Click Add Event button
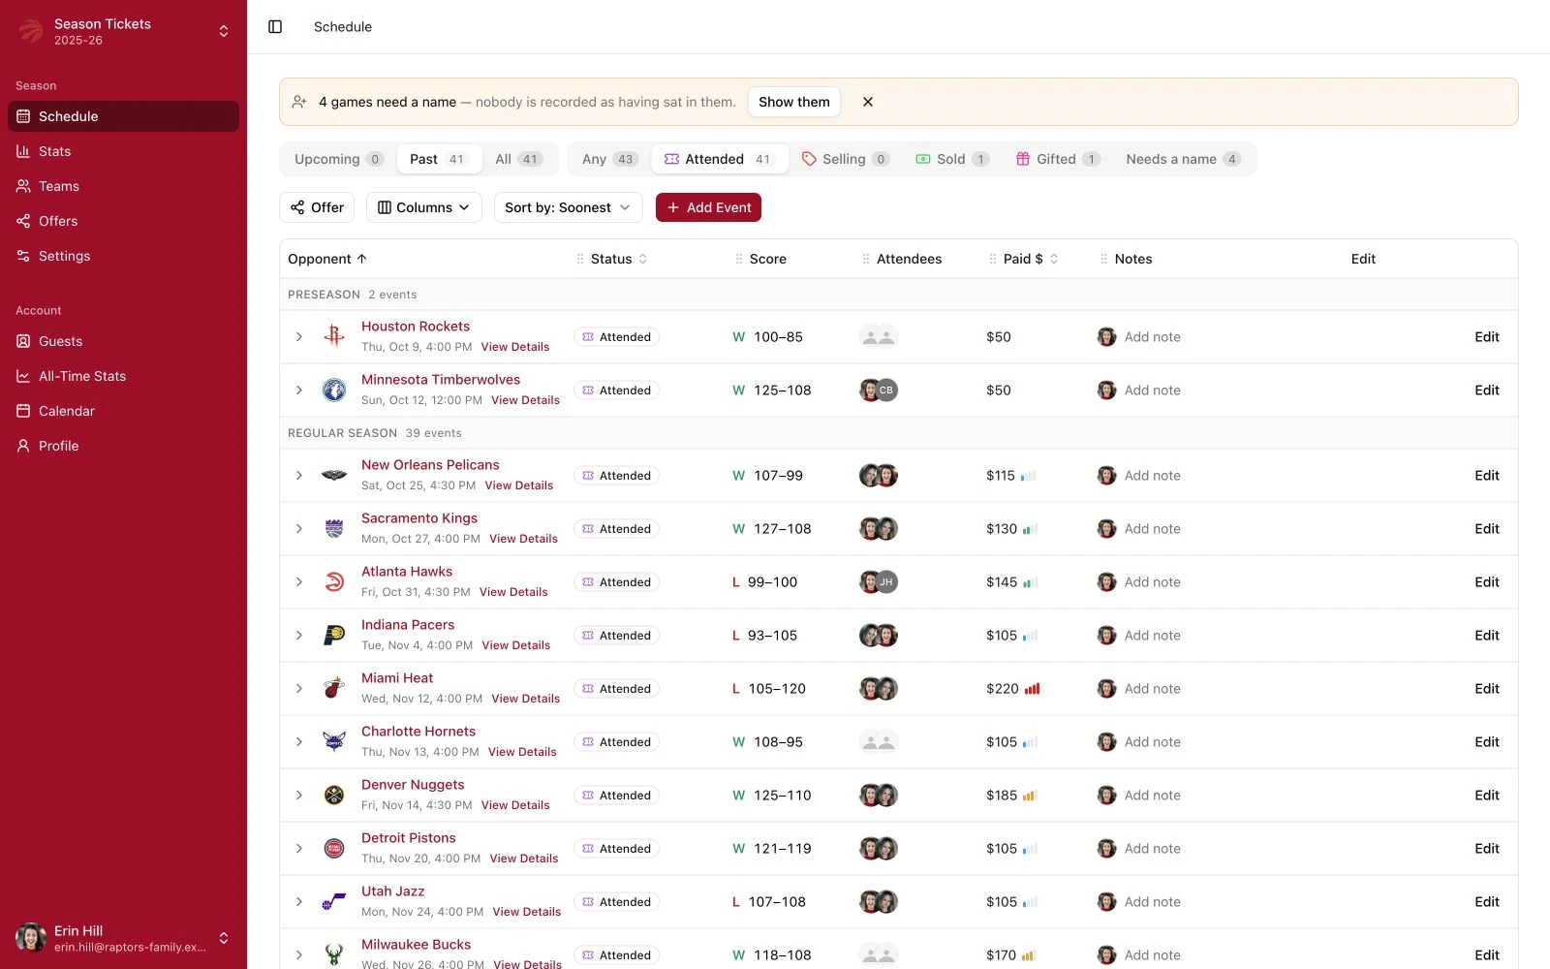The image size is (1550, 969). click(x=708, y=207)
